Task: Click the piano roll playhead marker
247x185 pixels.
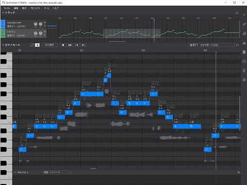Action: 216,52
